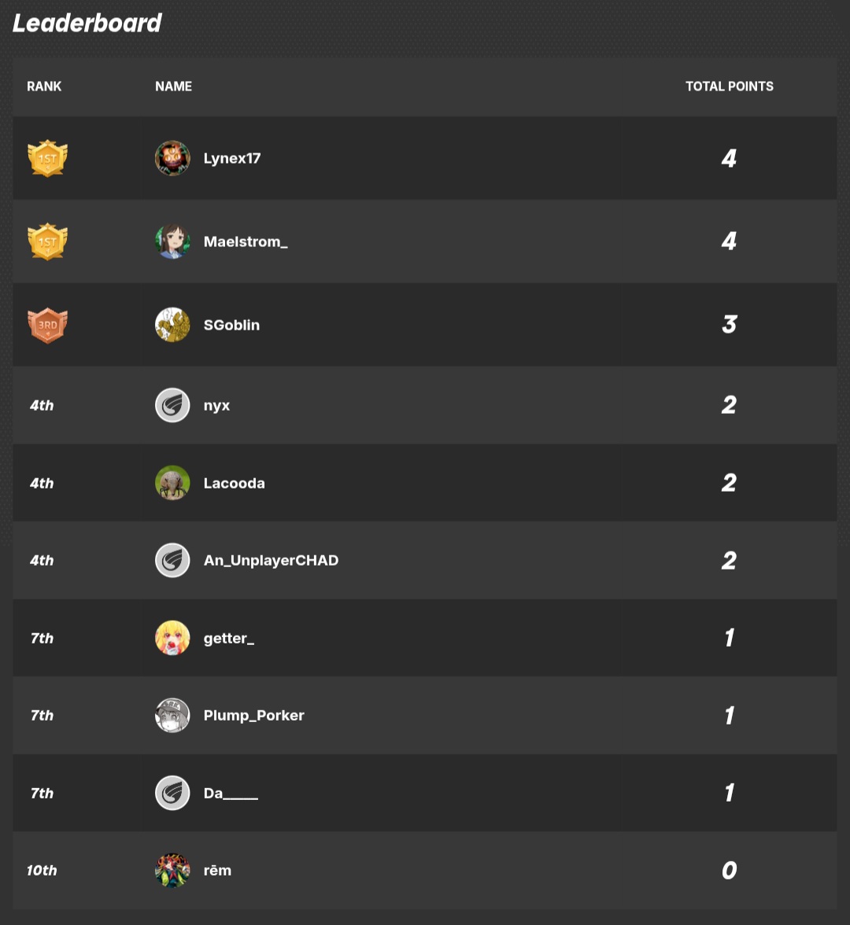
Task: Click Lynex17's gold 1st place badge
Action: coord(48,158)
